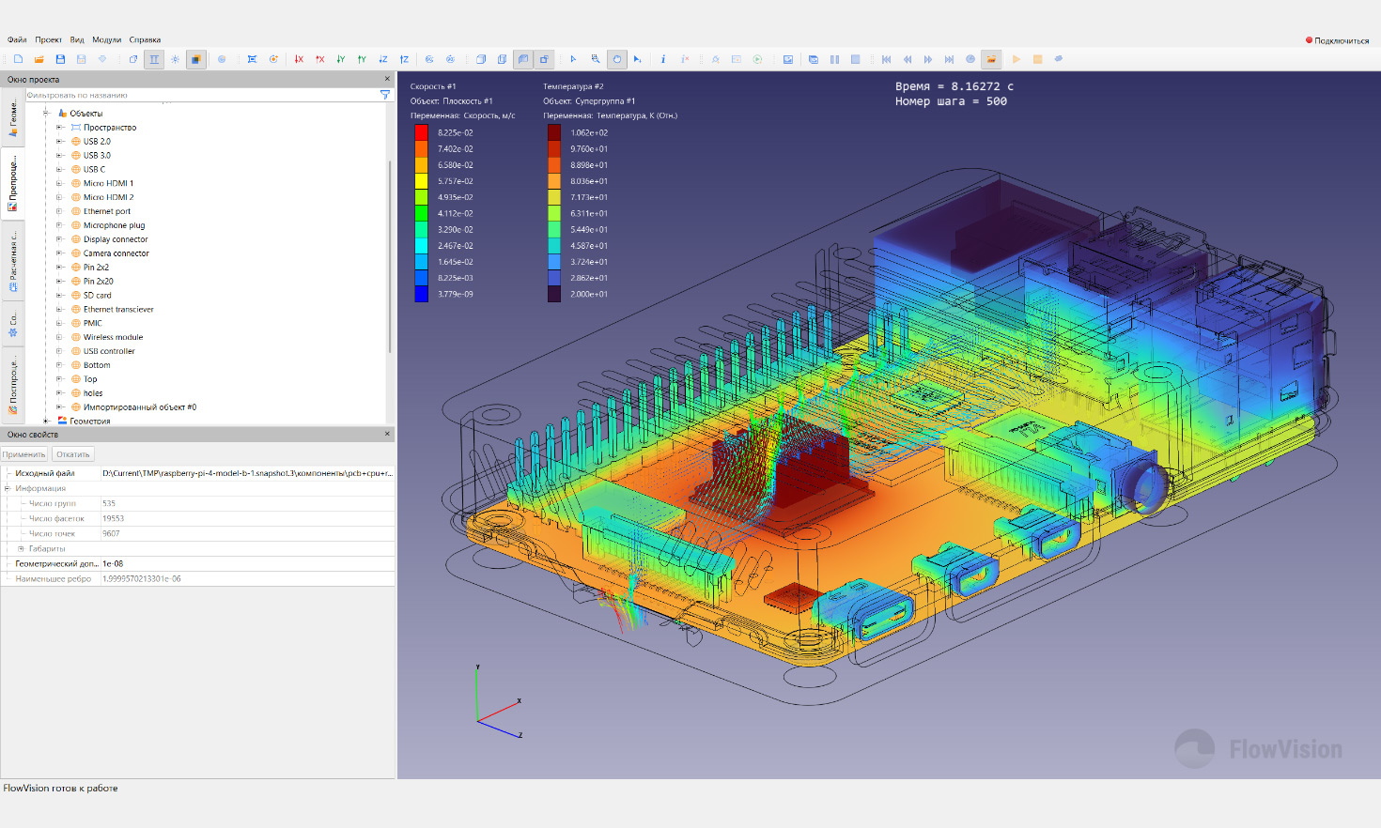Save the project with the floppy disk icon

[x=60, y=59]
